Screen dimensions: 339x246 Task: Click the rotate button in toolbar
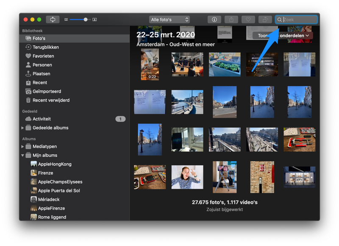point(265,20)
